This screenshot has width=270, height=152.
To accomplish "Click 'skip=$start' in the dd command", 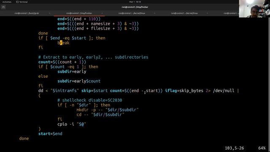I will pyautogui.click(x=94, y=91).
